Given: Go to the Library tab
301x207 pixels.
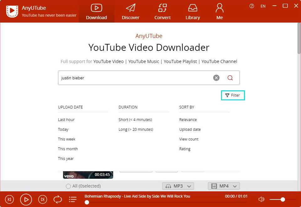Looking at the screenshot, I should pyautogui.click(x=193, y=12).
